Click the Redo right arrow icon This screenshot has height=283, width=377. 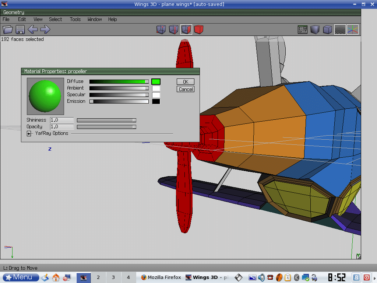45,29
